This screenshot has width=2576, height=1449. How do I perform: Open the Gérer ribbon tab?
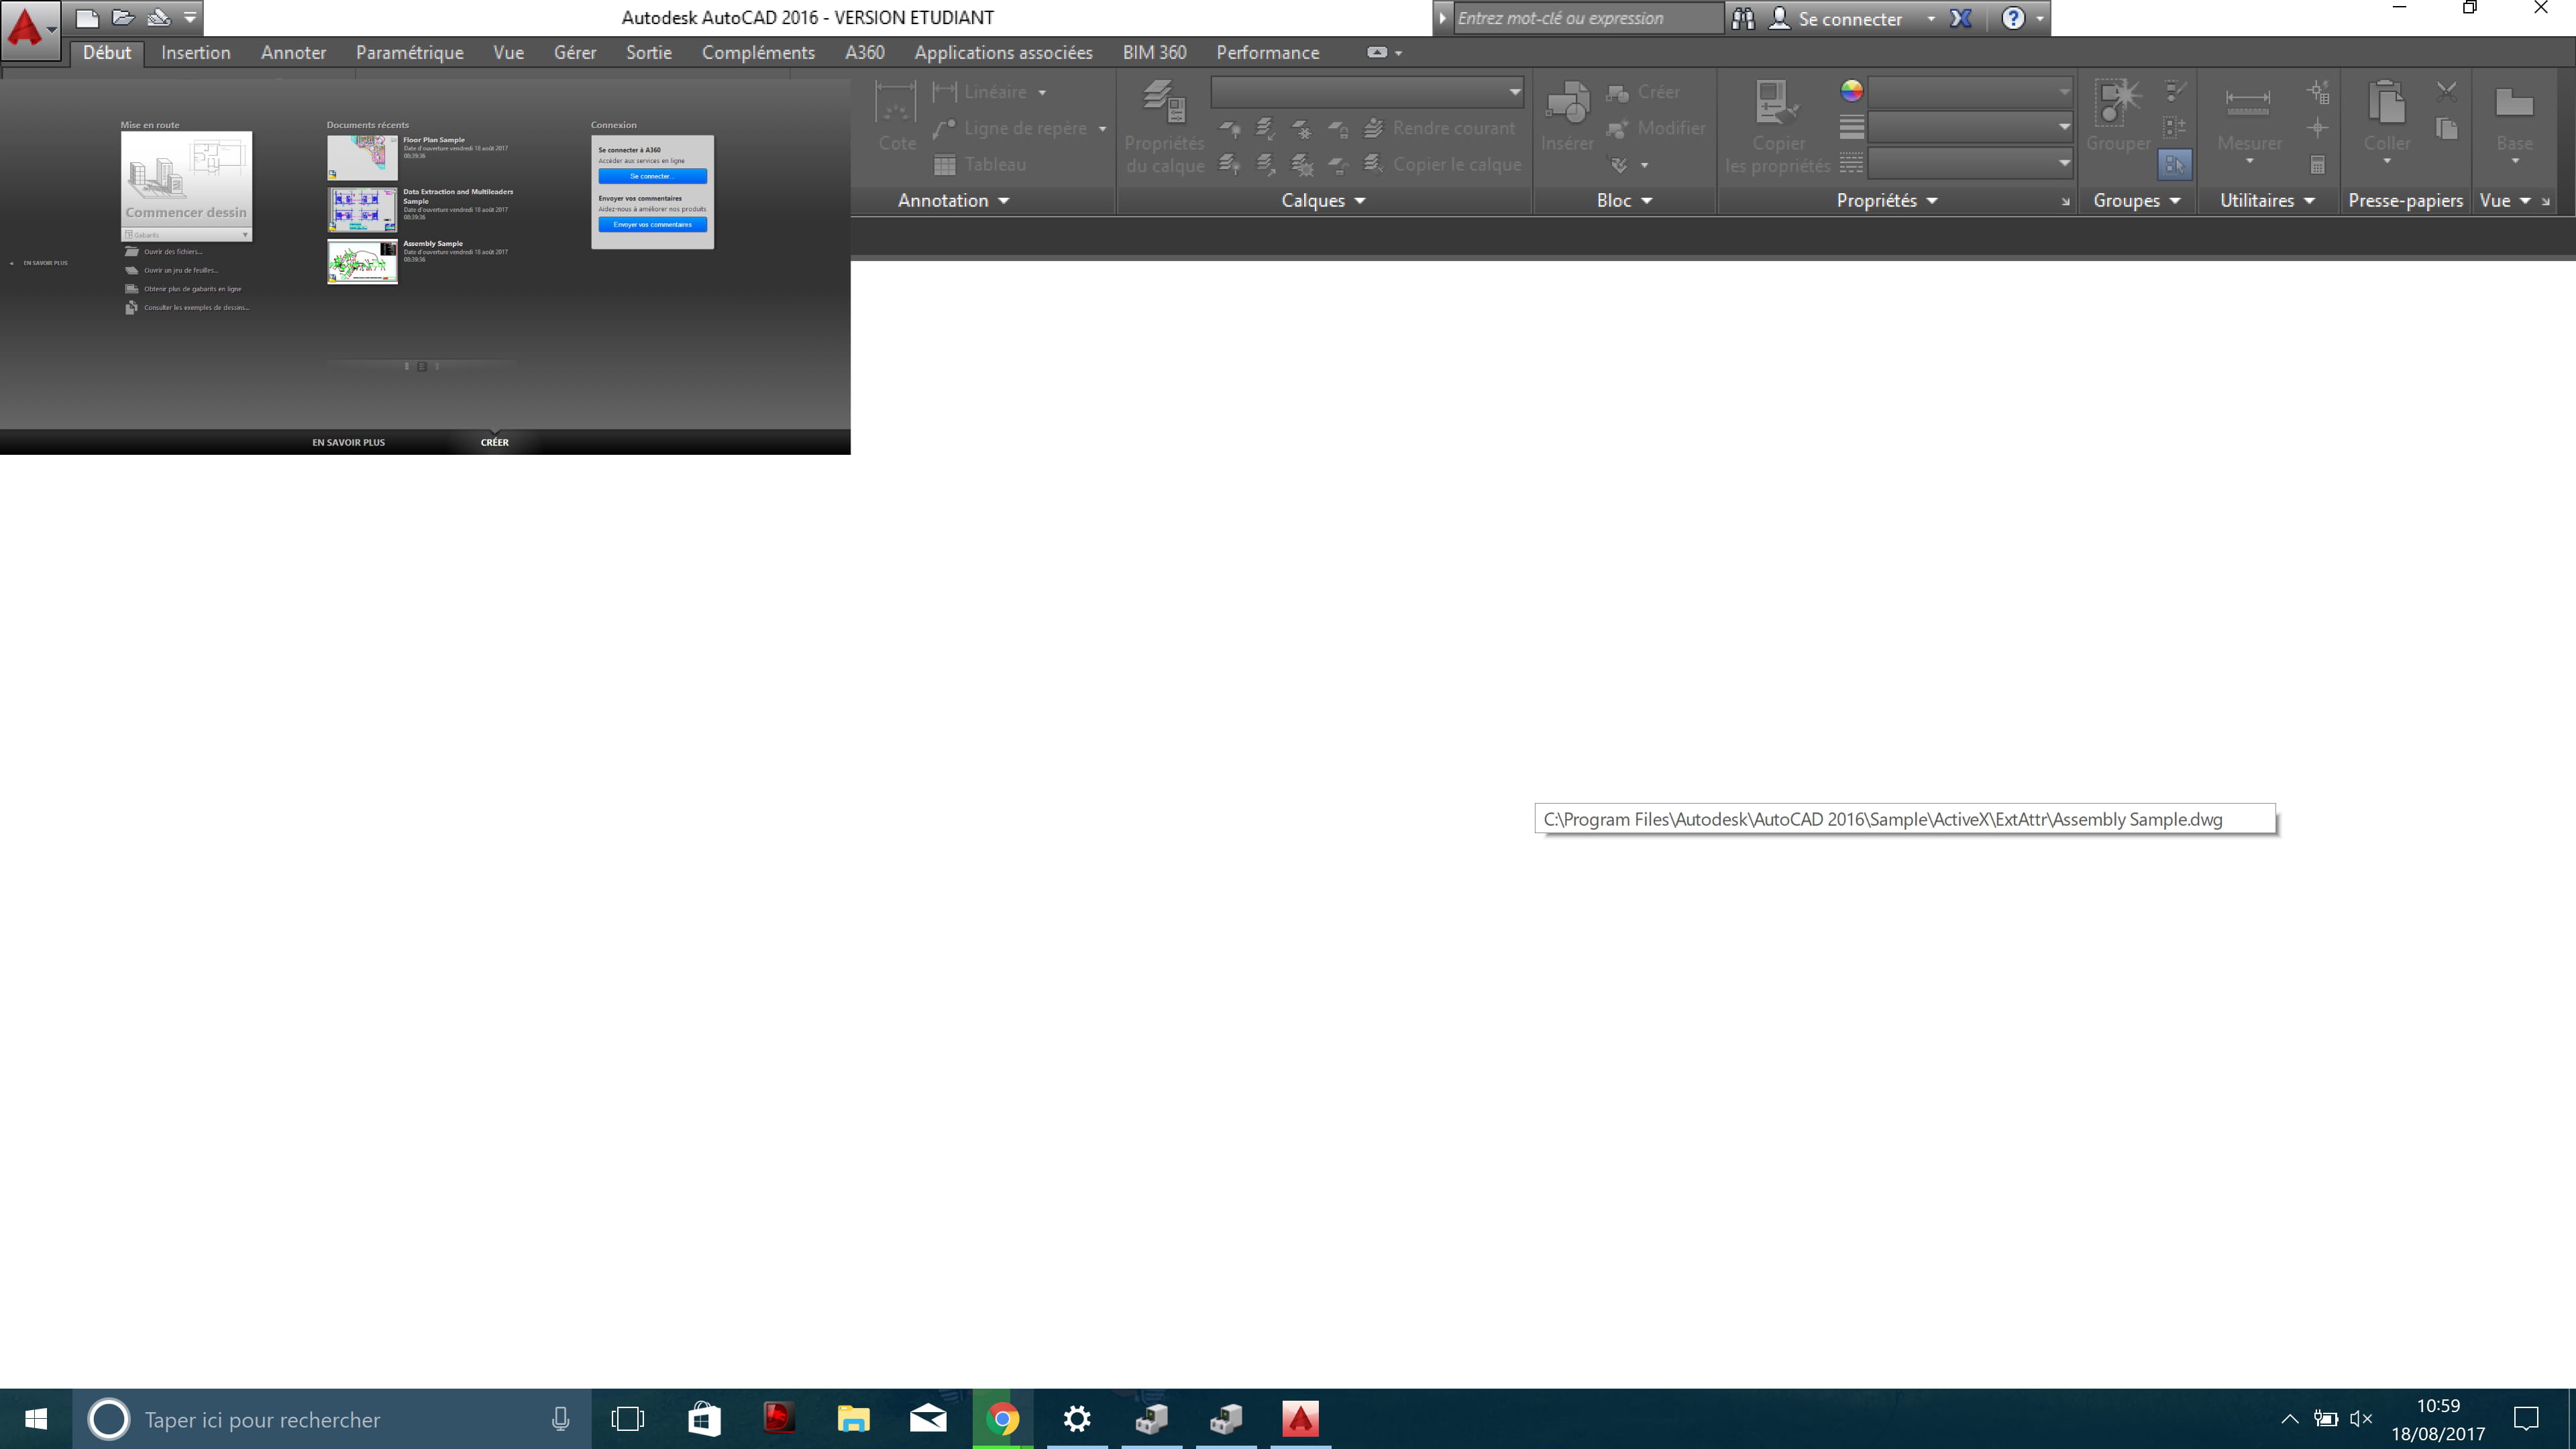(x=575, y=53)
